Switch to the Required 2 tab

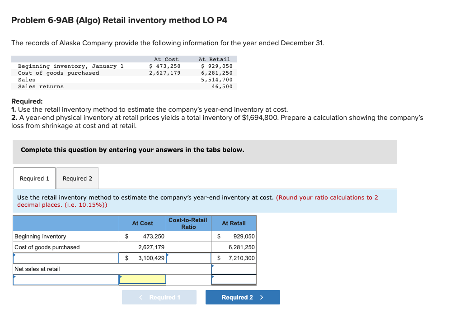(x=77, y=178)
